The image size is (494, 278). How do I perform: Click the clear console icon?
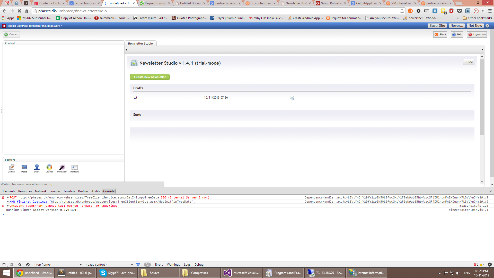tap(28, 265)
